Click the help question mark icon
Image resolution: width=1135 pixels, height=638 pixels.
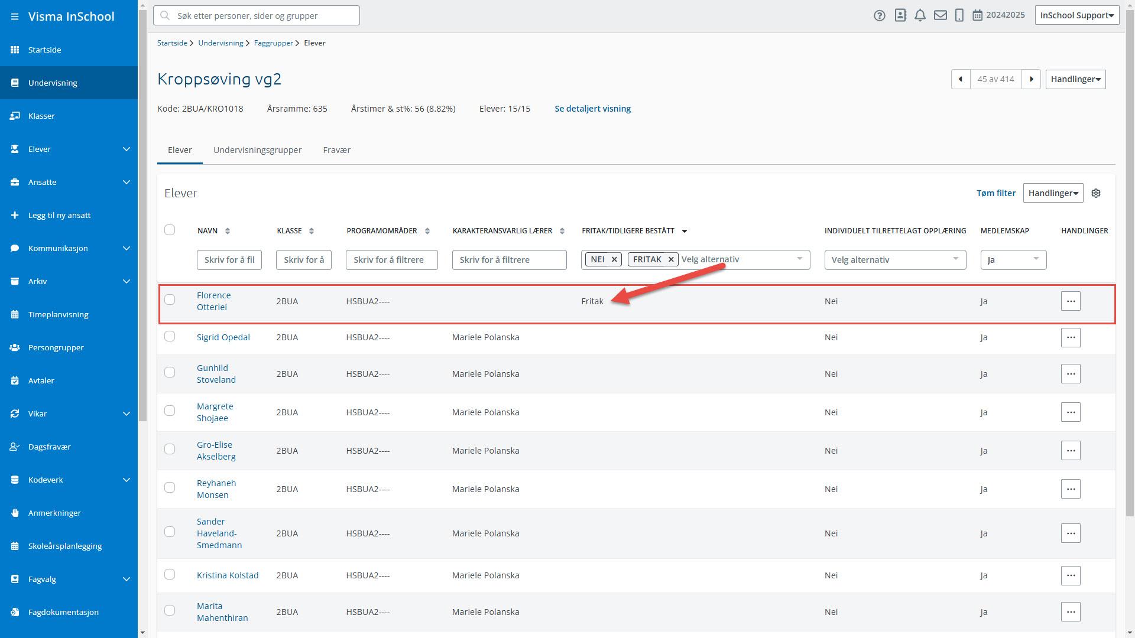(879, 16)
